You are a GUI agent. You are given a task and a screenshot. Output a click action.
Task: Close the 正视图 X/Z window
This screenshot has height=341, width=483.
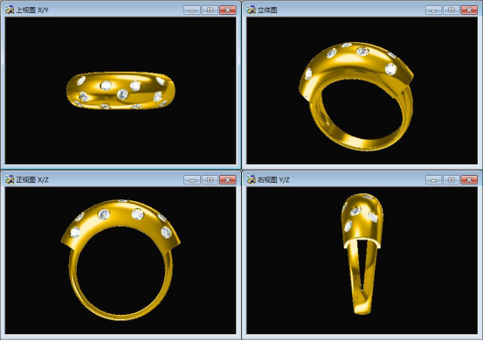click(228, 179)
